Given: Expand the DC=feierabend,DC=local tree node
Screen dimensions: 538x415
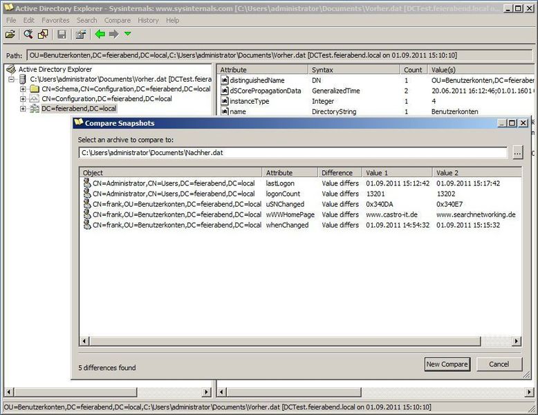Looking at the screenshot, I should [x=23, y=109].
